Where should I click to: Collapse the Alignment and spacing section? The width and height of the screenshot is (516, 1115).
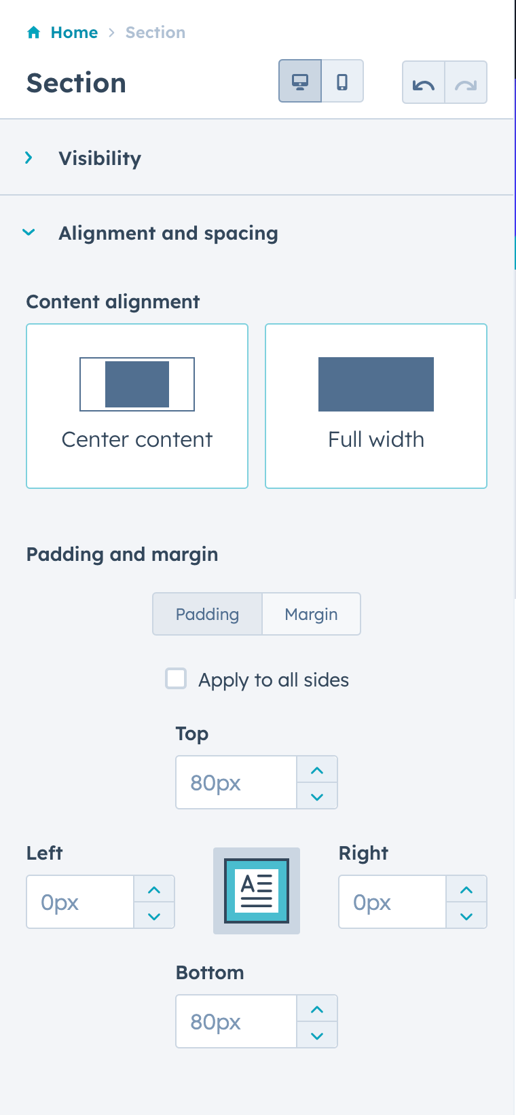29,232
